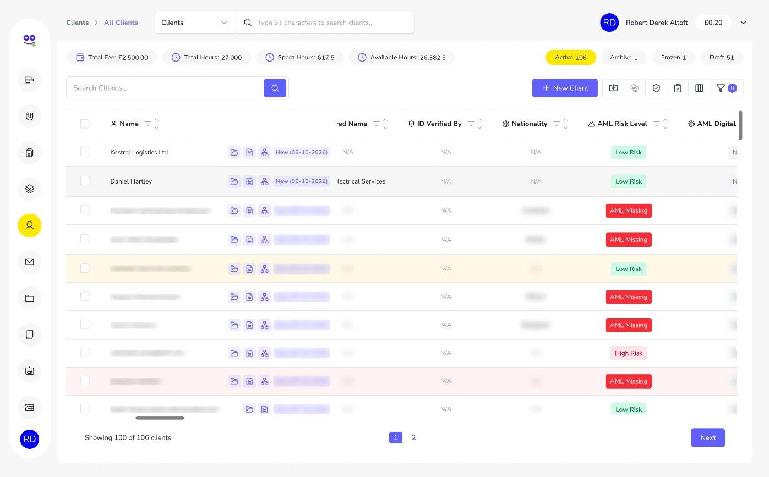Open the Nationality column filter icon
This screenshot has width=769, height=477.
click(x=557, y=124)
